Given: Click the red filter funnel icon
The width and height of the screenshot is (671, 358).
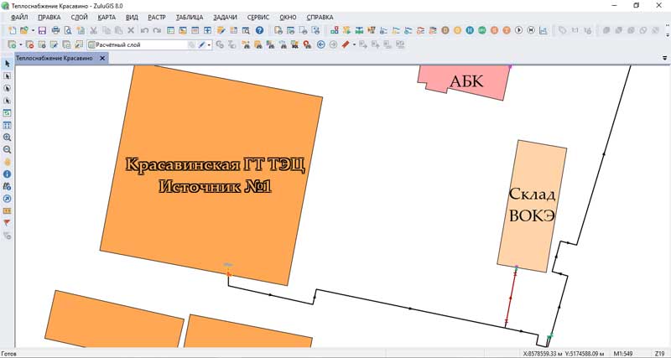Looking at the screenshot, I should click(8, 223).
